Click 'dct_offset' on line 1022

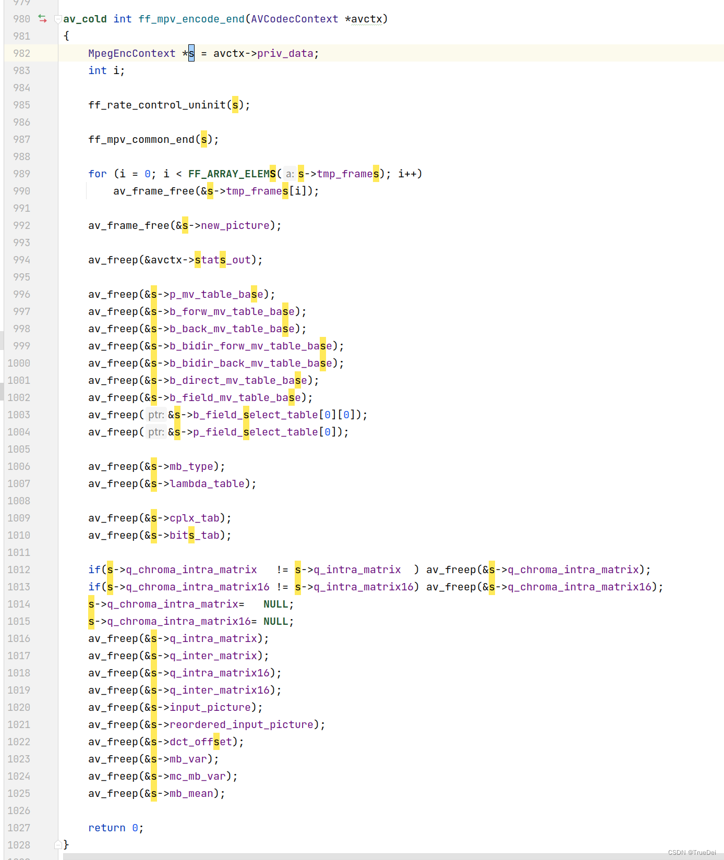pos(201,742)
